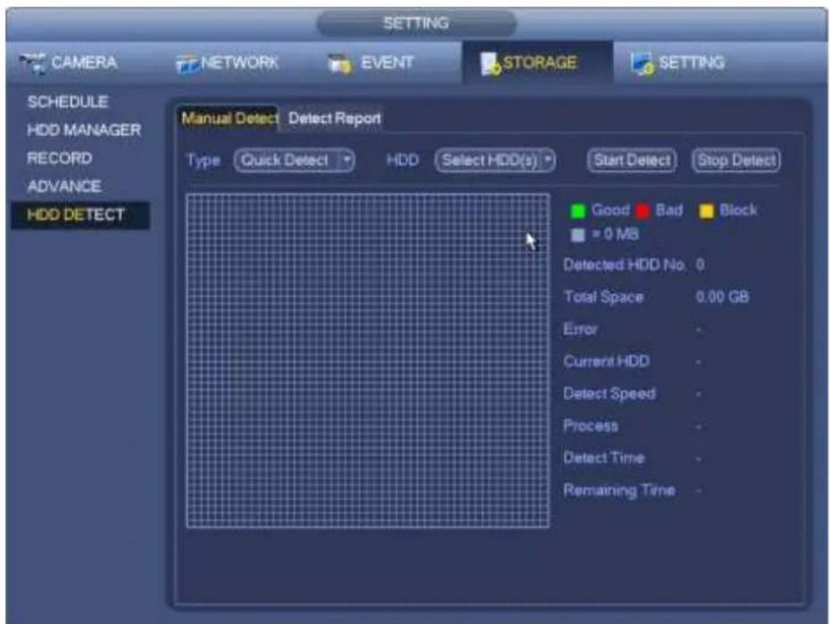Click the Select HDD(s) dropdown arrow
830x624 pixels.
(x=548, y=159)
